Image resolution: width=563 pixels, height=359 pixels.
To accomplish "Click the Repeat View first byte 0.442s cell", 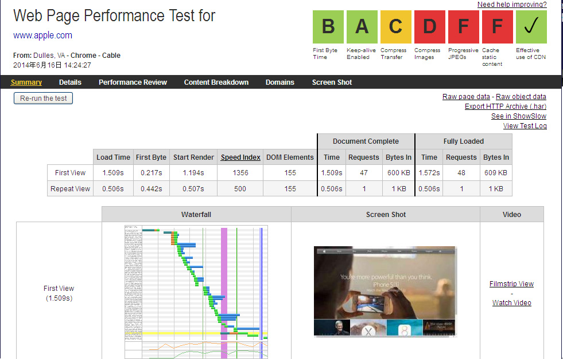I will 151,188.
